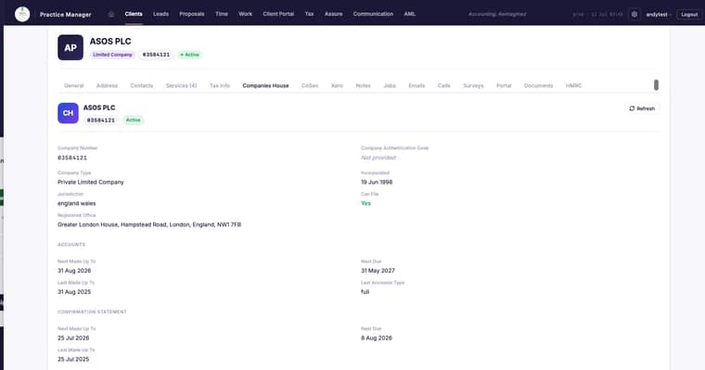Switch to the Calls tab
Image resolution: width=705 pixels, height=370 pixels.
[x=443, y=85]
